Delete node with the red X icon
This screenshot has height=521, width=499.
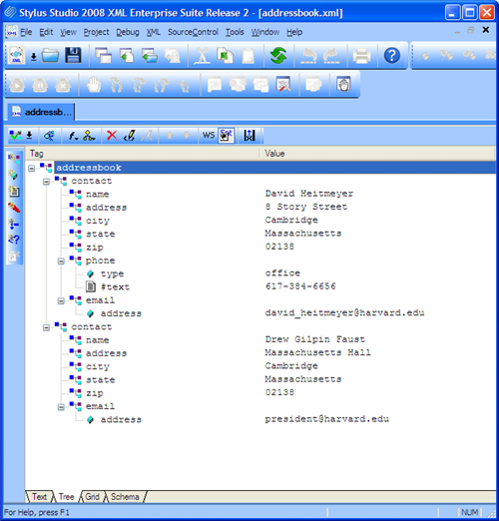pyautogui.click(x=112, y=136)
